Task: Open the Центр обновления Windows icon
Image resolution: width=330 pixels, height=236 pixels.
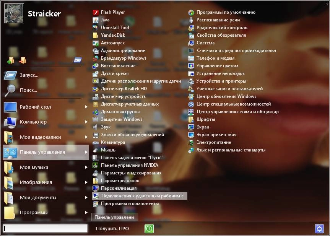Action: [x=191, y=96]
